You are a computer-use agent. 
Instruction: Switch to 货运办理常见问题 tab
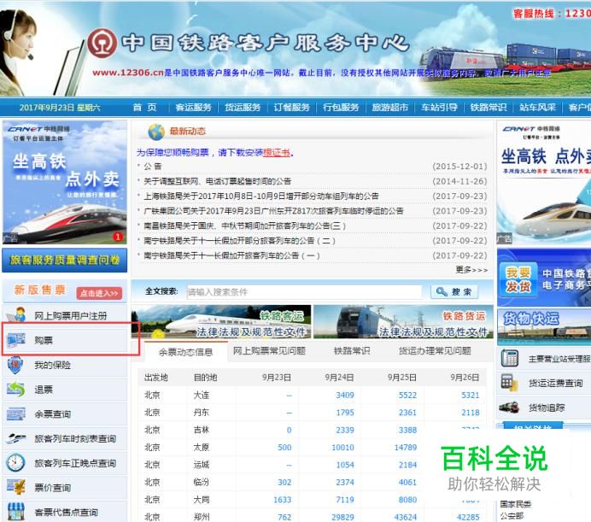(x=435, y=351)
